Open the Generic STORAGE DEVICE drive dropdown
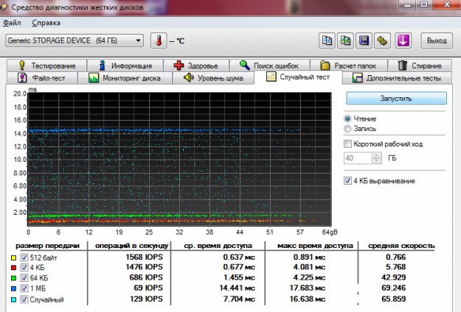Viewport: 461px width, 312px height. [x=74, y=40]
